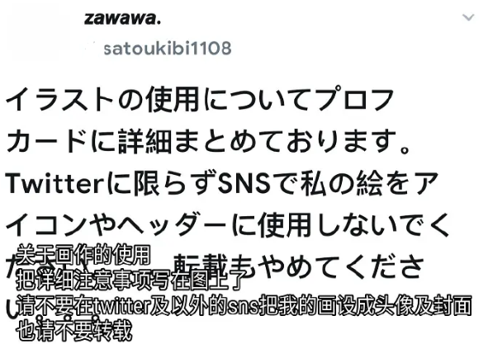488x344 pixels.
Task: Click the phrase イラストの使用 in the tweet
Action: tap(102, 99)
